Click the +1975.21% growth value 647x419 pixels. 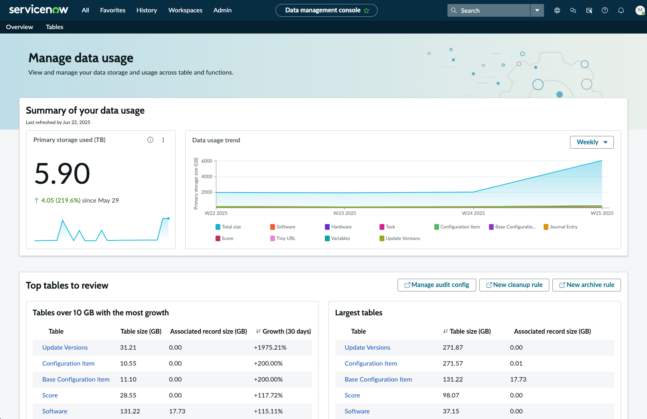270,348
